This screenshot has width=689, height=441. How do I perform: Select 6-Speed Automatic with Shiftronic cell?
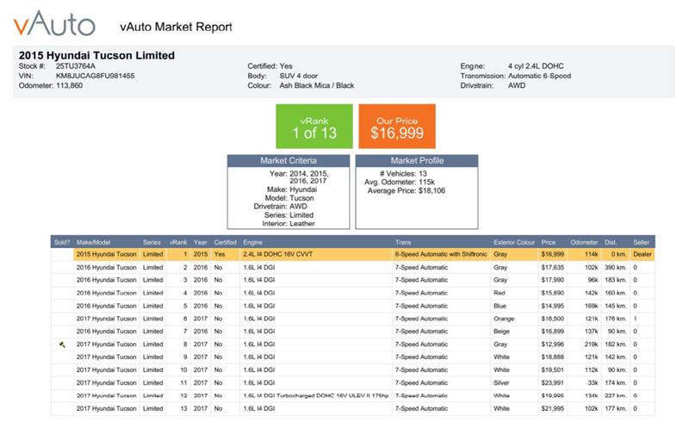441,254
